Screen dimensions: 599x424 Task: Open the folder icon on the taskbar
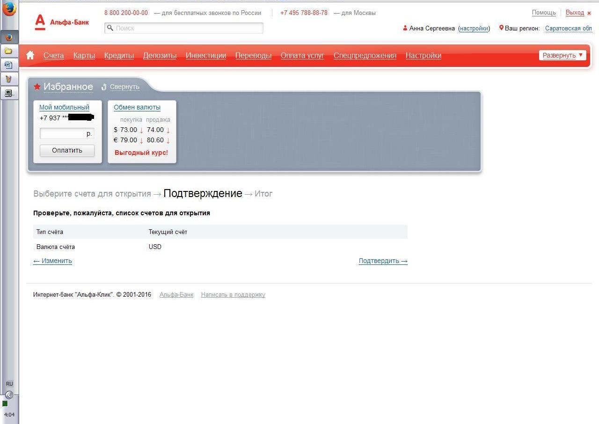pos(9,51)
